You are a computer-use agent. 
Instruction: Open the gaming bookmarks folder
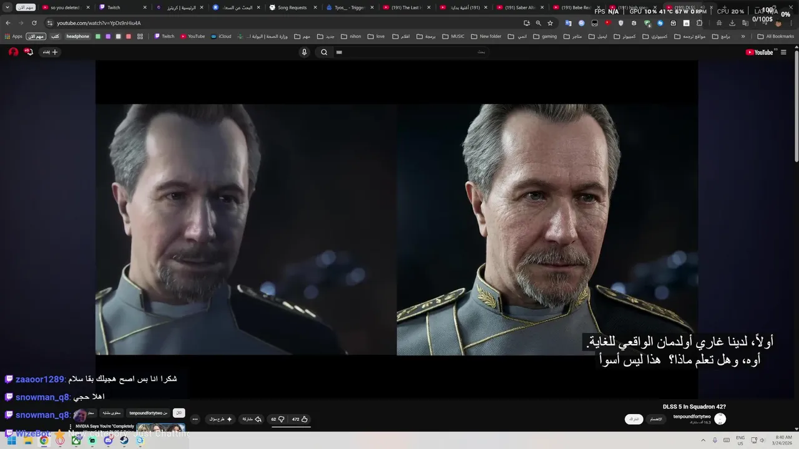point(544,36)
